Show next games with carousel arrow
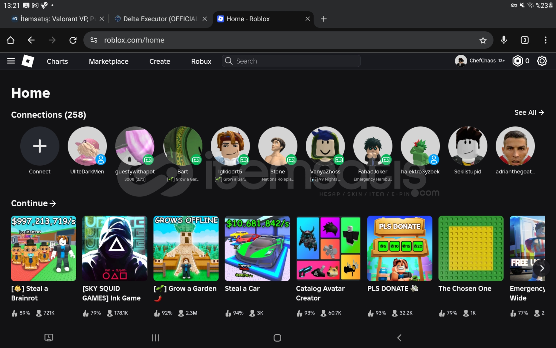Image resolution: width=556 pixels, height=348 pixels. [x=542, y=268]
